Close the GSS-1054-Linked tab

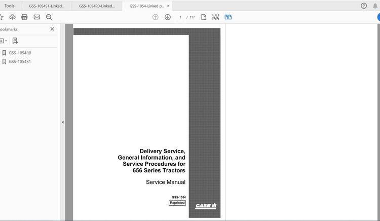(168, 6)
